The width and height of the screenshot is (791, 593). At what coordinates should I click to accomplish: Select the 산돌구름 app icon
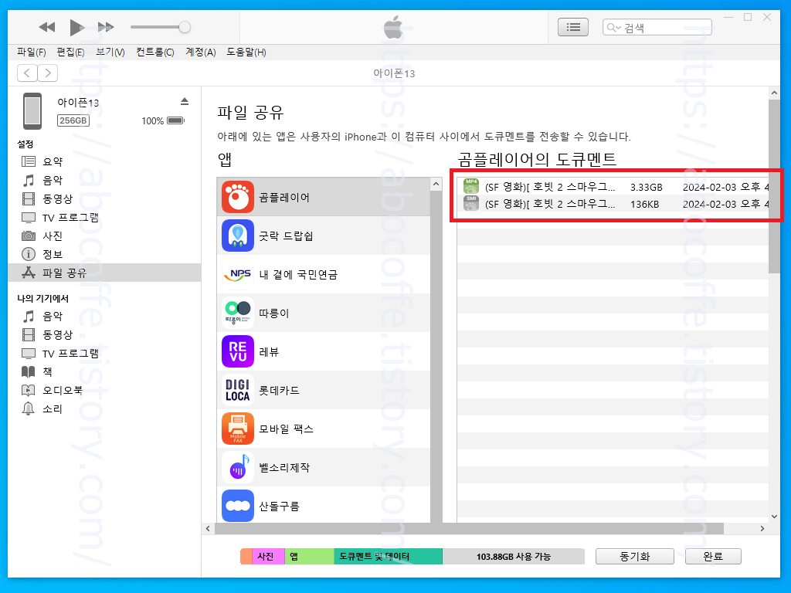click(x=238, y=506)
